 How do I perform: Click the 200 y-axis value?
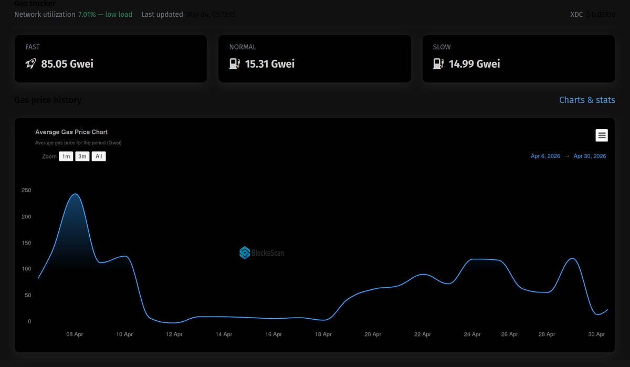click(26, 216)
